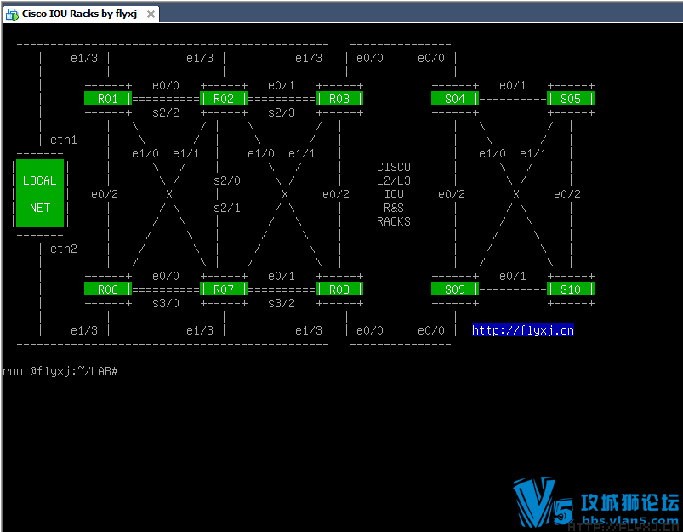
Task: Select the Cisco IOU Racks by flyxj tab
Action: coord(81,14)
